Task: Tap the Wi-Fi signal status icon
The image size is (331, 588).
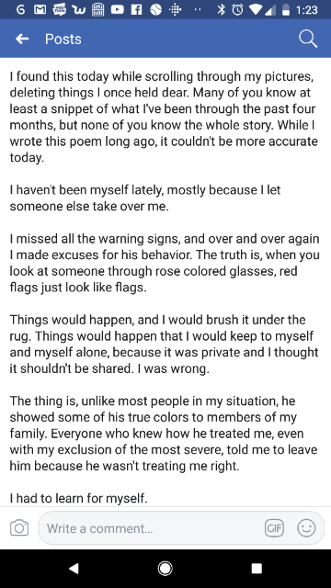Action: click(x=257, y=10)
